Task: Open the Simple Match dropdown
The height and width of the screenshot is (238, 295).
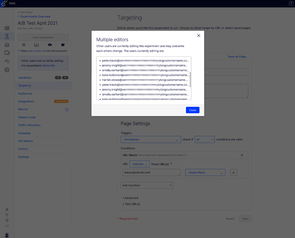Action: (205, 172)
